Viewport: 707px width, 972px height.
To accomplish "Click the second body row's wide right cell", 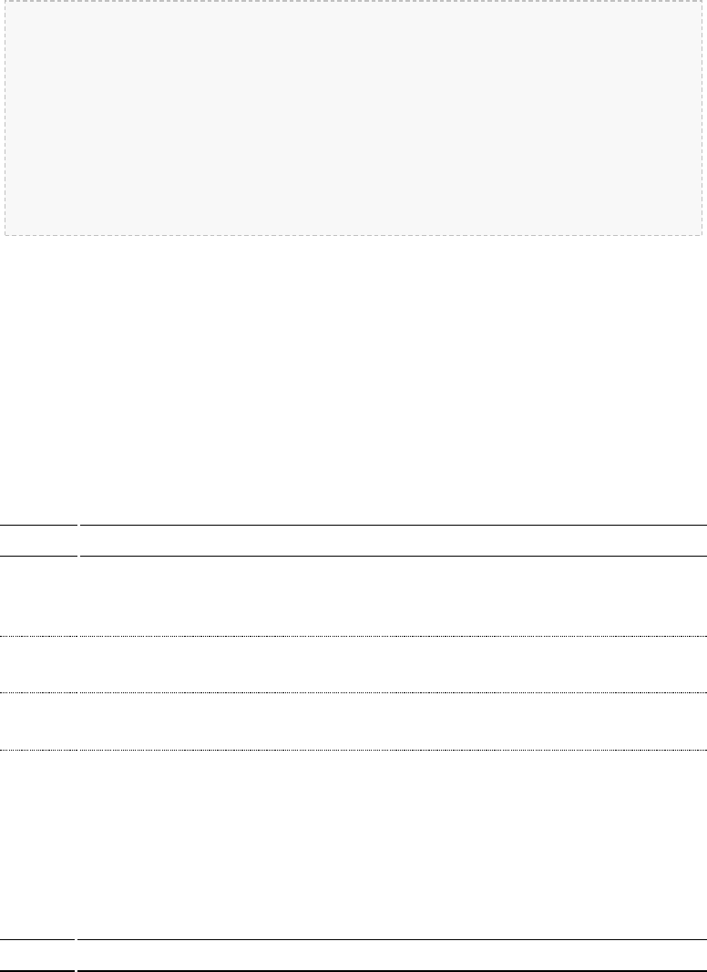I will [x=394, y=664].
